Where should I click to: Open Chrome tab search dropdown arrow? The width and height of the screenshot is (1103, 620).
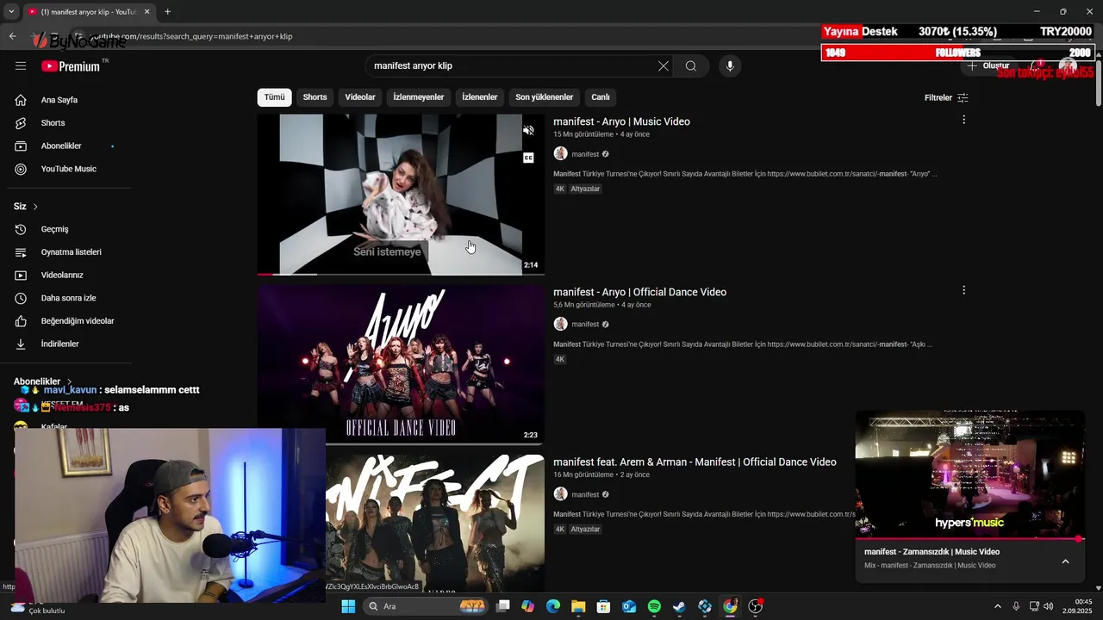click(11, 11)
